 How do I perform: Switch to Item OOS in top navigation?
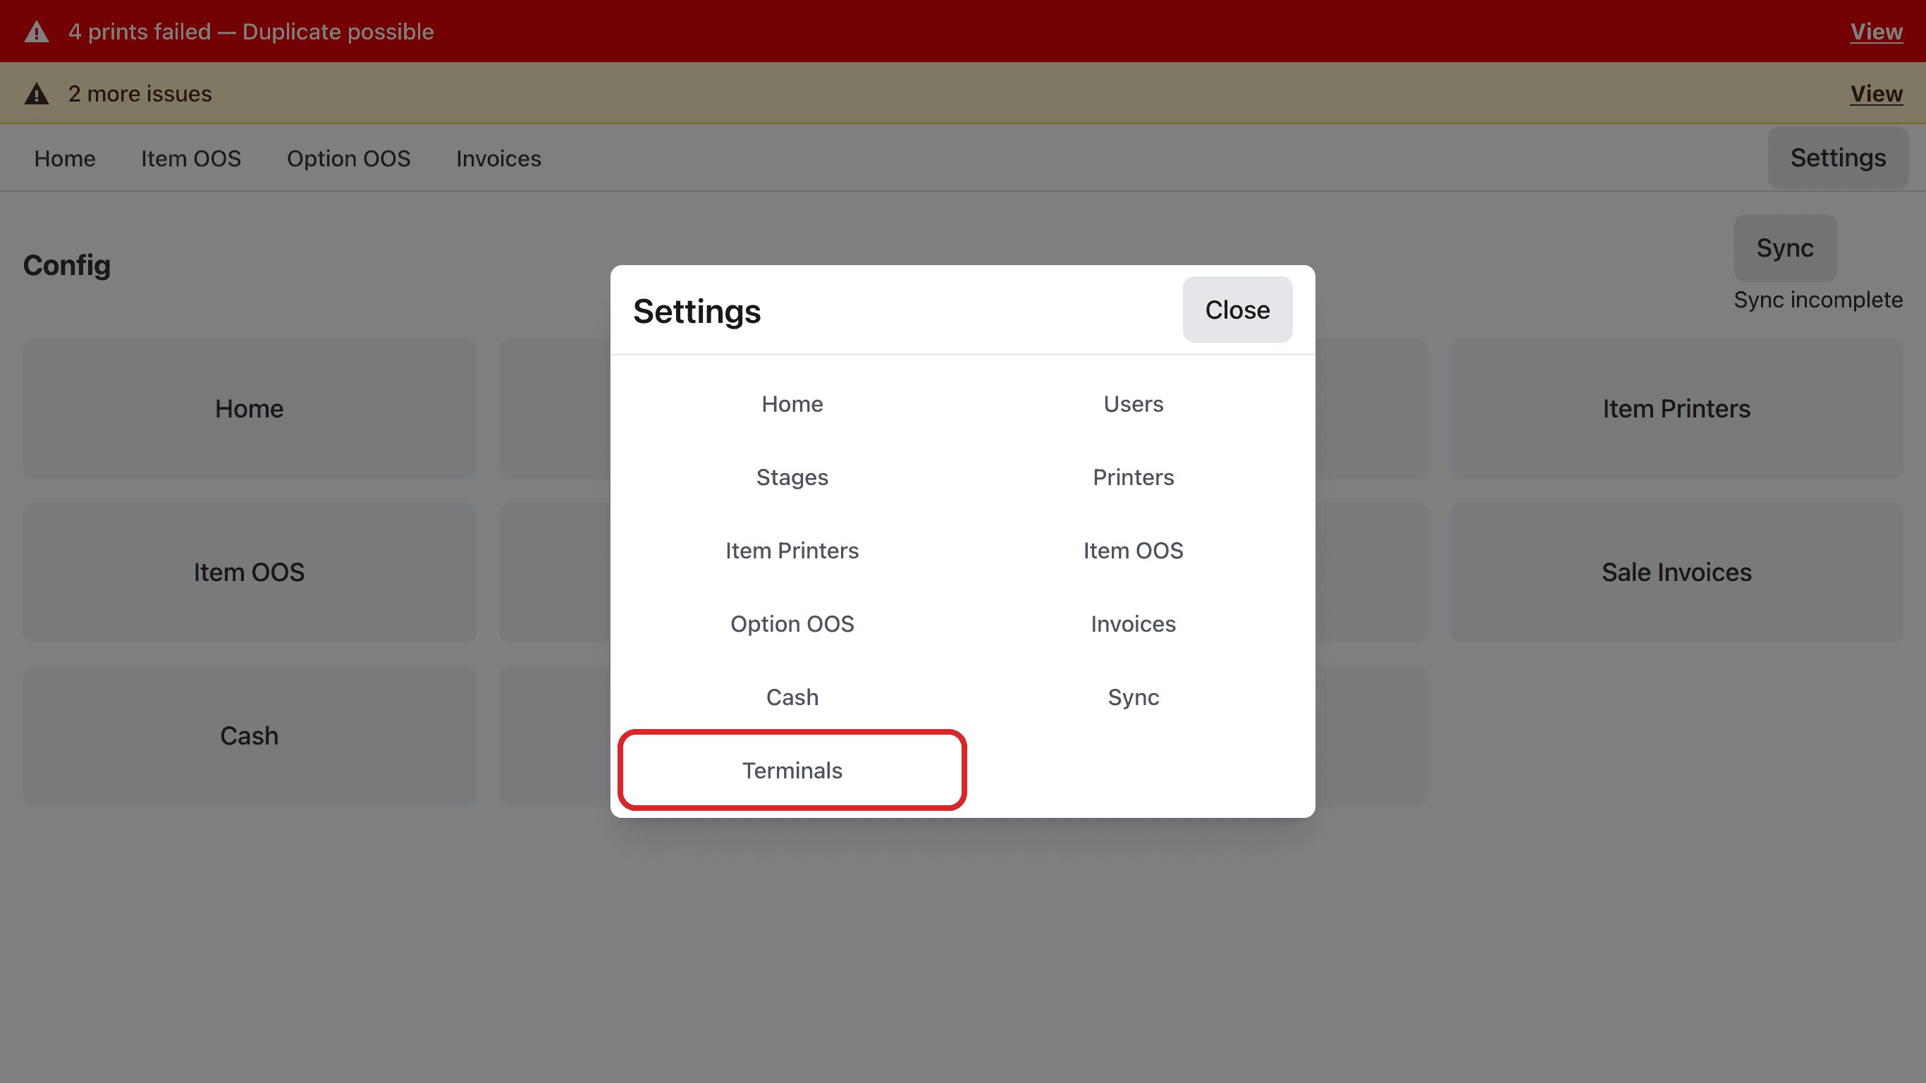tap(190, 159)
